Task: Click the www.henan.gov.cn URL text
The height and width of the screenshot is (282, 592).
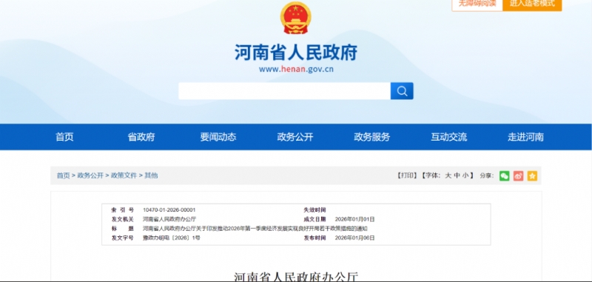Action: coord(296,70)
